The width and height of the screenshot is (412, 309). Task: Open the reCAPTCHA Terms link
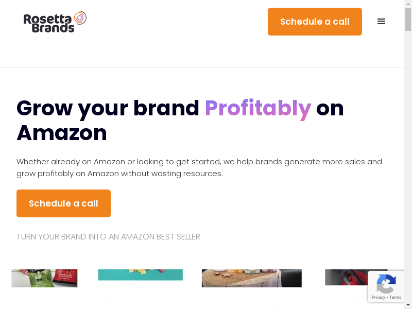[x=396, y=297]
